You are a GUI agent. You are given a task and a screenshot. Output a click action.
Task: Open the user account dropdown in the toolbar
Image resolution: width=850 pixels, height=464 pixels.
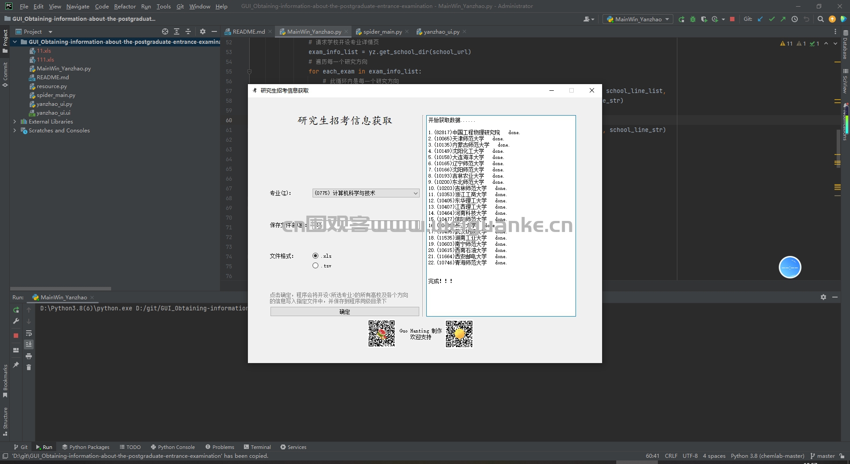(589, 19)
